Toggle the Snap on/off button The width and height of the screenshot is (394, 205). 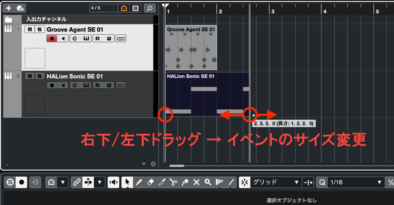tap(245, 182)
